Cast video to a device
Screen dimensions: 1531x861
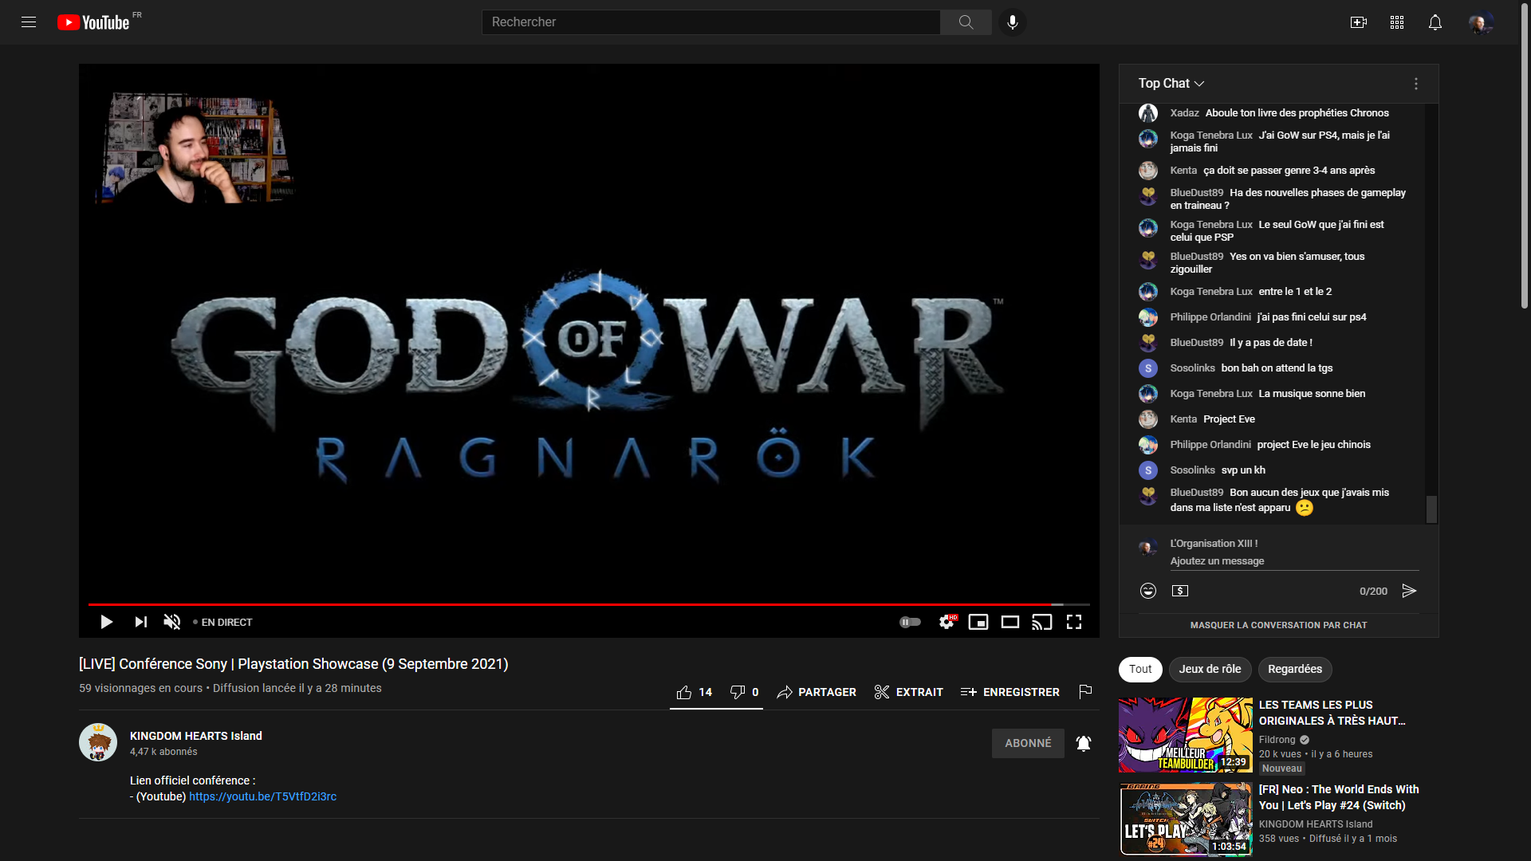(1042, 622)
